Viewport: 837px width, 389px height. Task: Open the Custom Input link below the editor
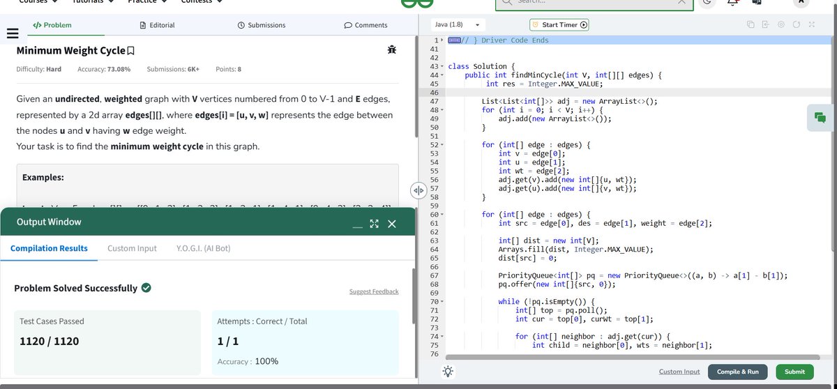679,372
